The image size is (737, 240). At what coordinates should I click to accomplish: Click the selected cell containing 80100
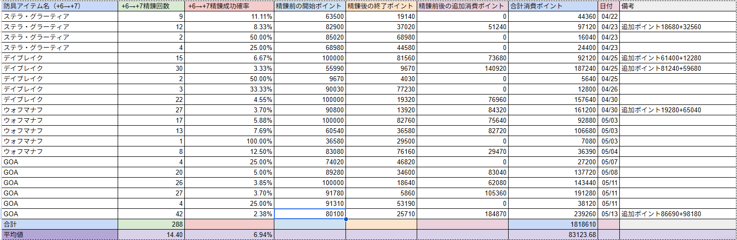(x=309, y=214)
